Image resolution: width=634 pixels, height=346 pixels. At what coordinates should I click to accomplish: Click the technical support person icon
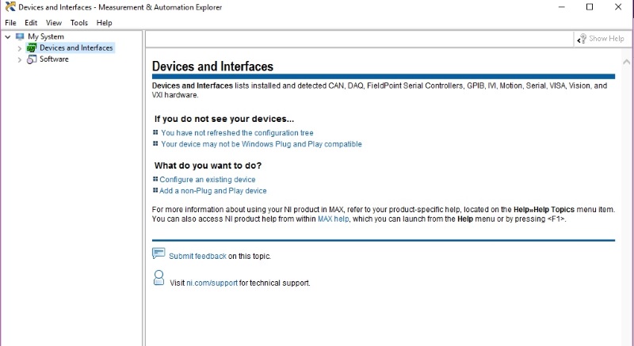point(158,278)
